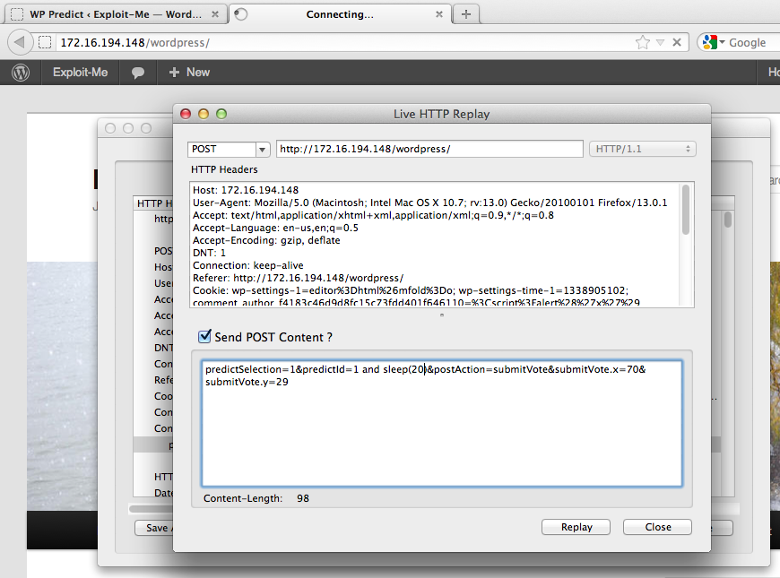Toggle the Send POST Content checkbox
The width and height of the screenshot is (780, 578).
204,336
